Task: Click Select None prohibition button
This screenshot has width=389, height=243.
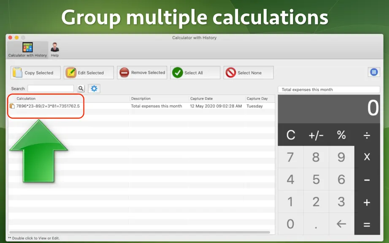Action: (249, 73)
